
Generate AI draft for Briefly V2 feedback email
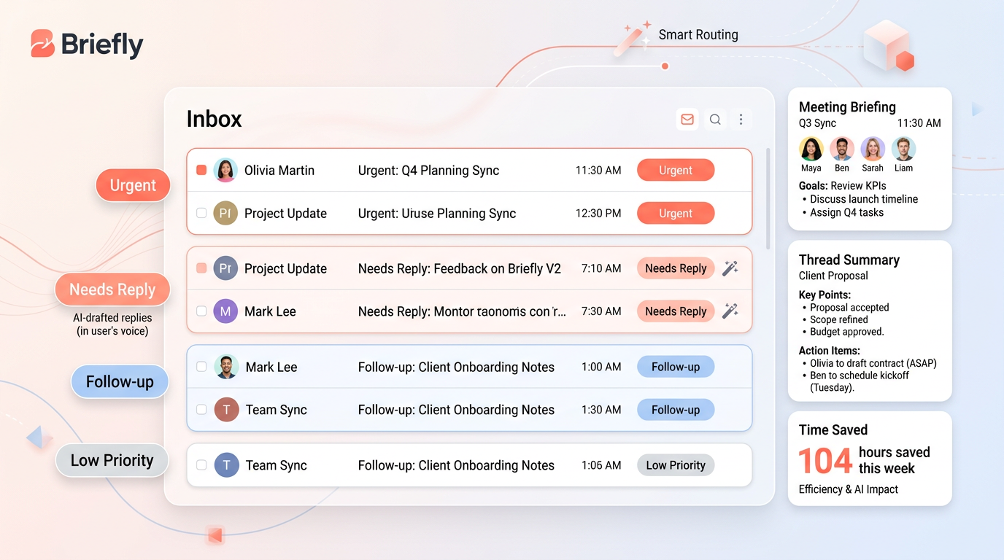(x=730, y=268)
